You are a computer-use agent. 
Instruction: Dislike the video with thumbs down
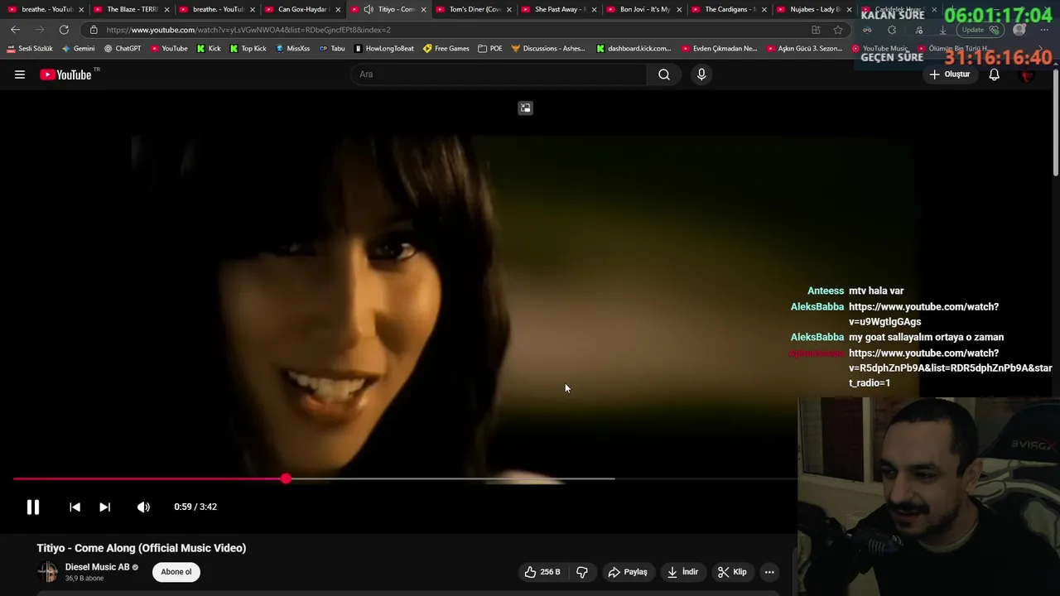(x=582, y=572)
